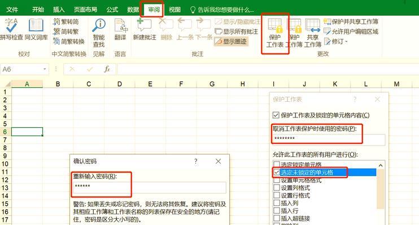Convert simplified to traditional (简转繁)

tap(66, 31)
